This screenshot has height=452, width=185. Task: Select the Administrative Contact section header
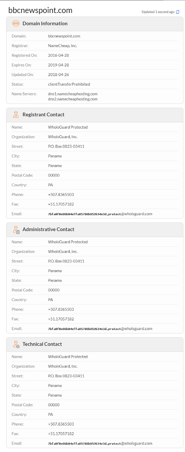pyautogui.click(x=95, y=229)
